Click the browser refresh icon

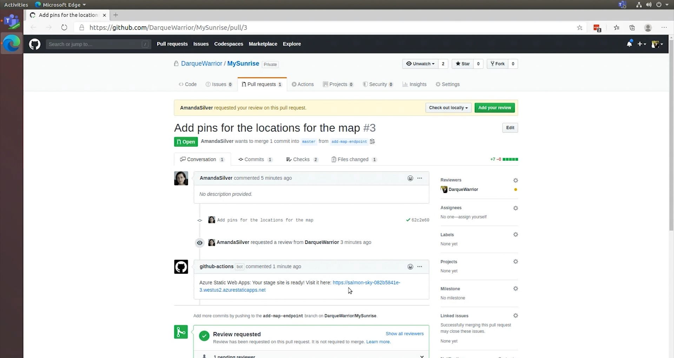[x=64, y=27]
